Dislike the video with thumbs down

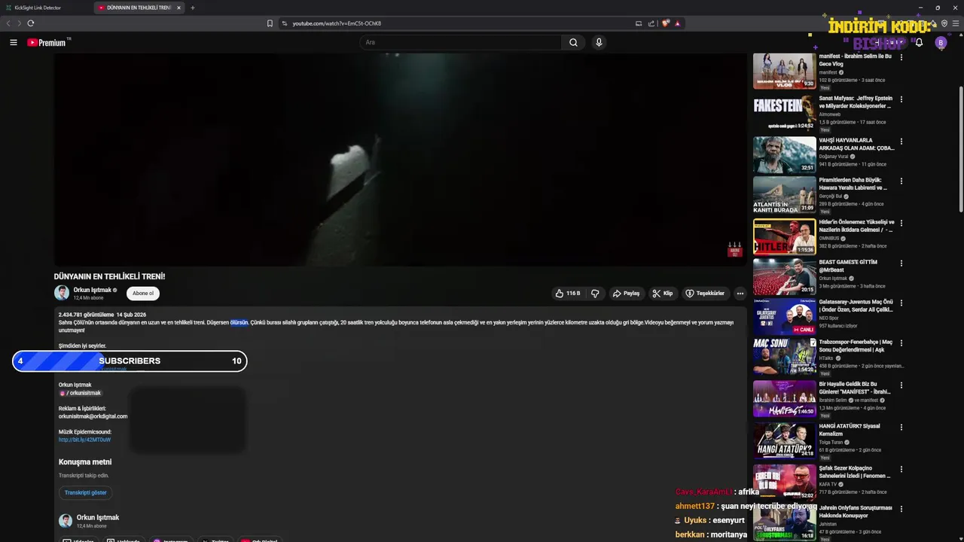click(595, 294)
